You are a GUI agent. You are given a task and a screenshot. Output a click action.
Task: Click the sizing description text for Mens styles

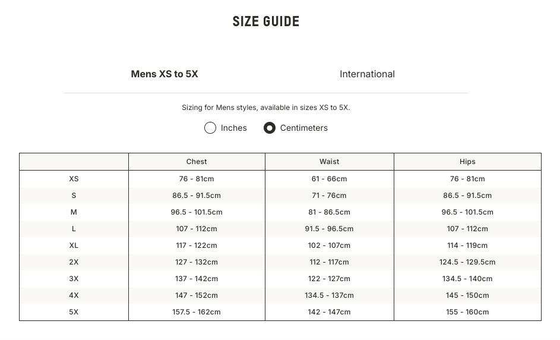pos(266,108)
